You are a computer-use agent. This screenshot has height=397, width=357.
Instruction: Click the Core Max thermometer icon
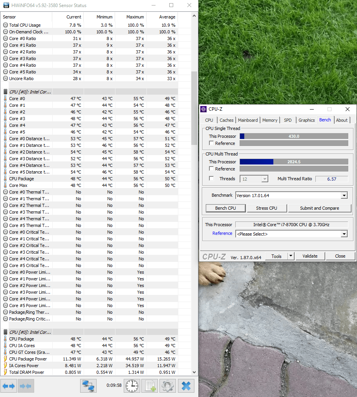coord(5,185)
